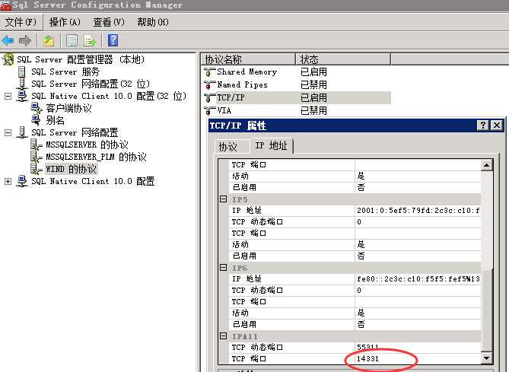The width and height of the screenshot is (509, 372).
Task: Click the help button in TCP/IP 属性 title bar
Action: pyautogui.click(x=483, y=126)
